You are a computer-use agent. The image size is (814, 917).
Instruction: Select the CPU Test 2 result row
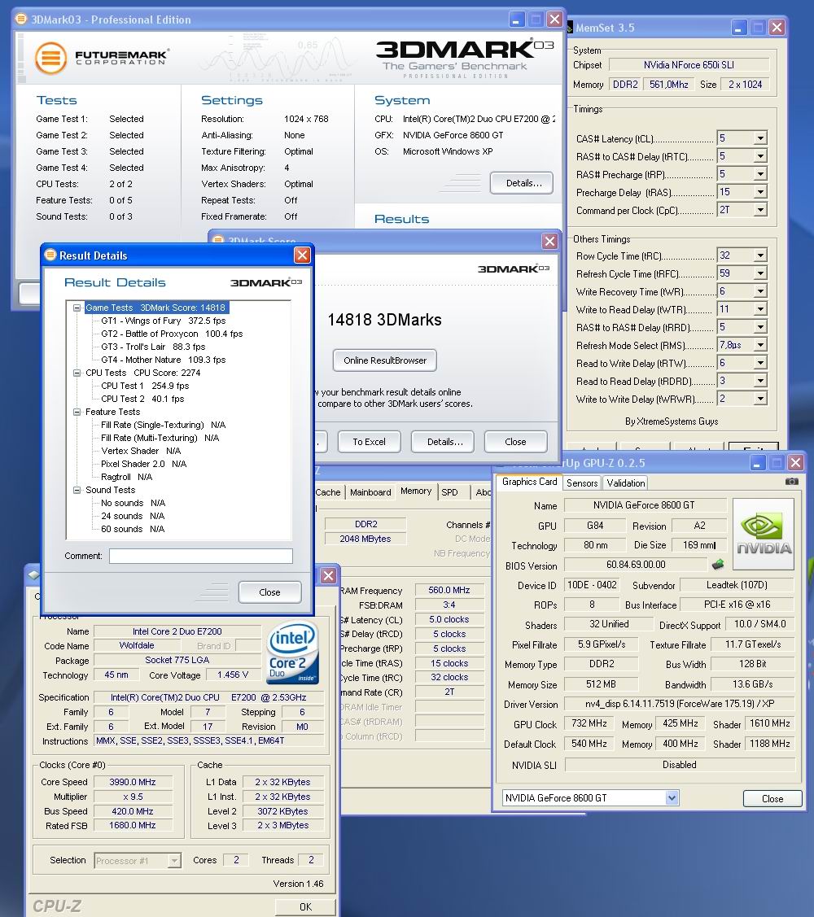142,399
